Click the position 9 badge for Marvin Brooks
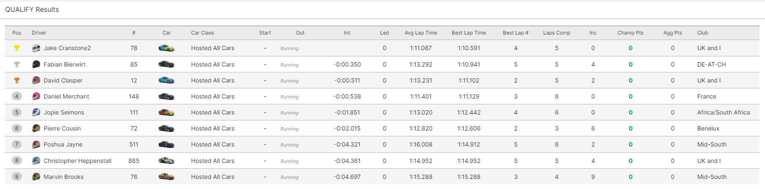 [17, 177]
